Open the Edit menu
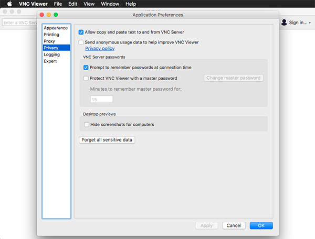The image size is (315, 239). click(x=72, y=4)
